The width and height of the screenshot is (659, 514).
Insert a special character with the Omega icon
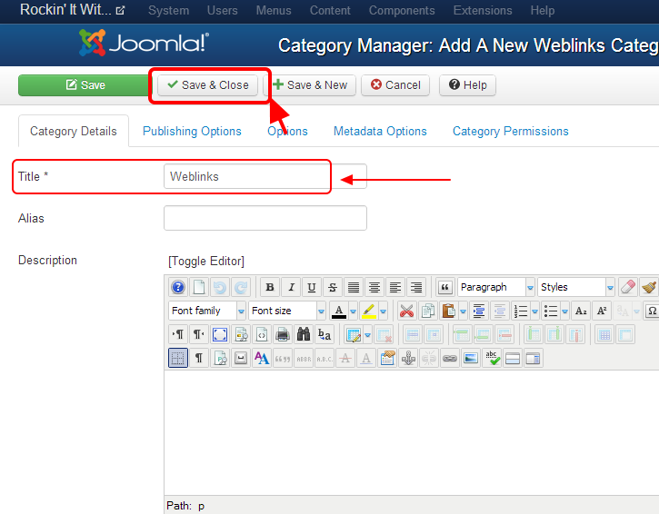[x=652, y=311]
